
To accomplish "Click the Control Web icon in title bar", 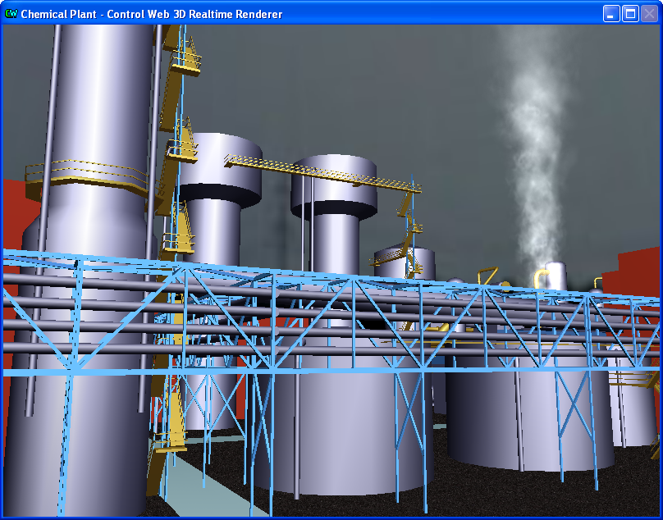I will pos(11,13).
